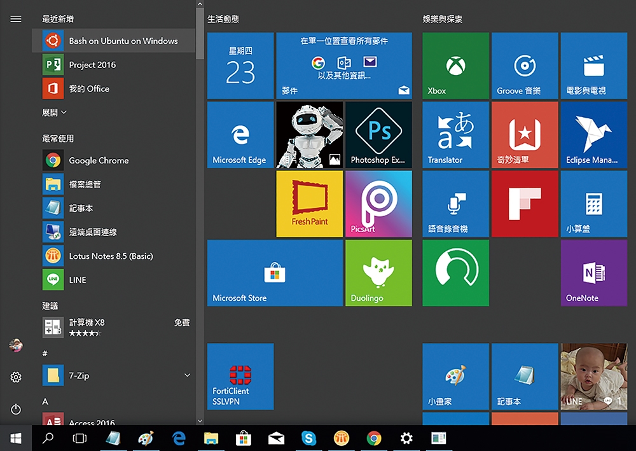Open Paint palette icon on the taskbar
This screenshot has height=451, width=636.
tap(146, 438)
